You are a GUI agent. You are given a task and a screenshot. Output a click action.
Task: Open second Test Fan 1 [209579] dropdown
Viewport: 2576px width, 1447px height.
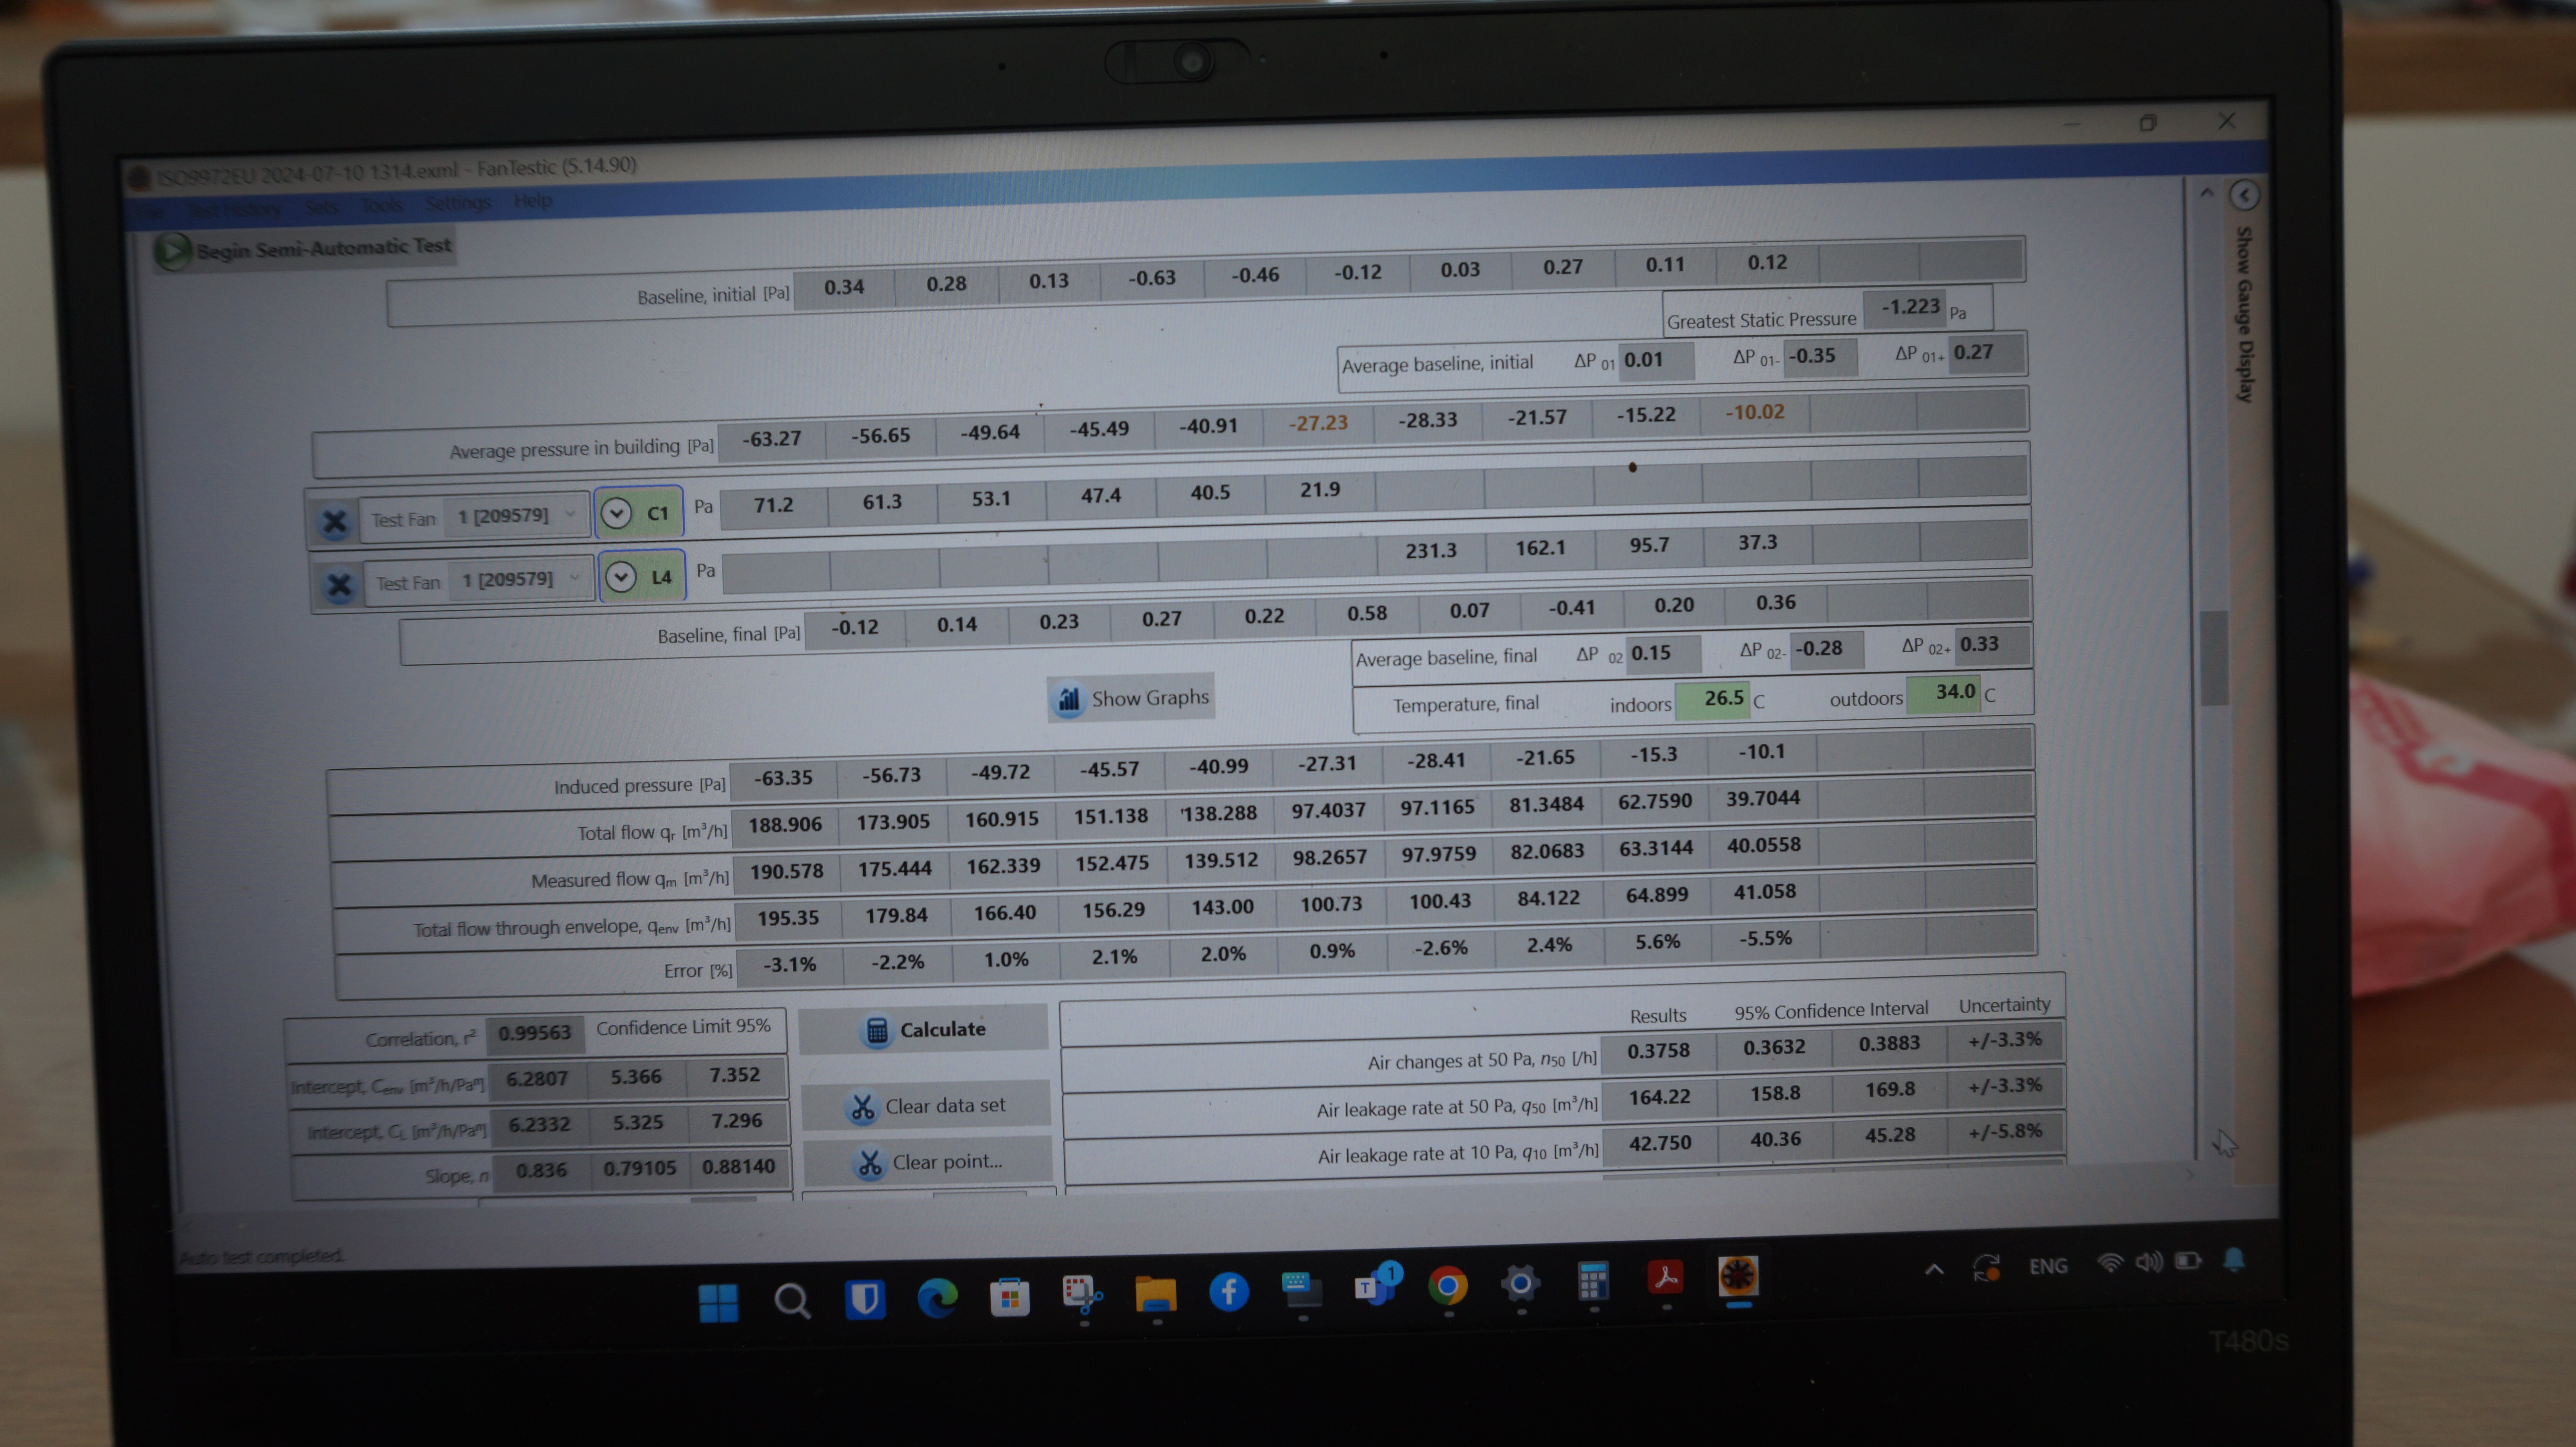[x=520, y=580]
